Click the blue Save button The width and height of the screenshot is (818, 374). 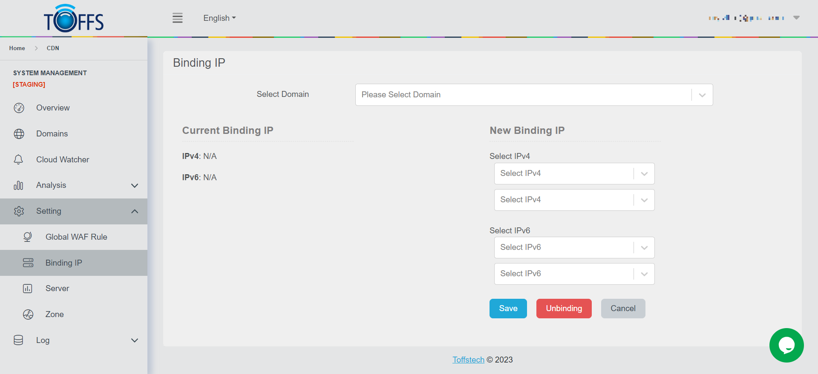508,309
